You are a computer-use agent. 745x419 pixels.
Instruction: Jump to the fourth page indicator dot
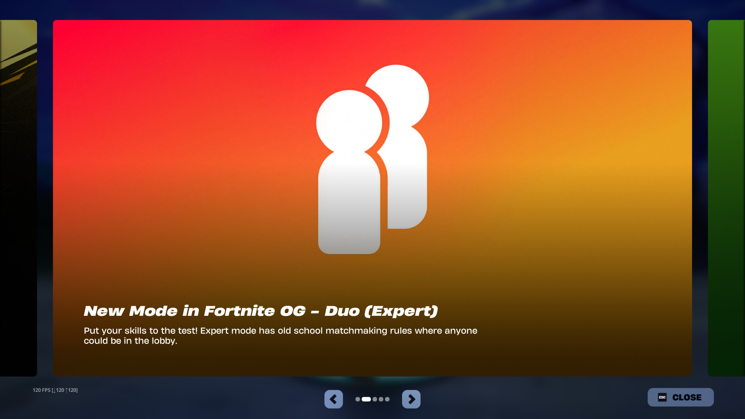(x=381, y=399)
